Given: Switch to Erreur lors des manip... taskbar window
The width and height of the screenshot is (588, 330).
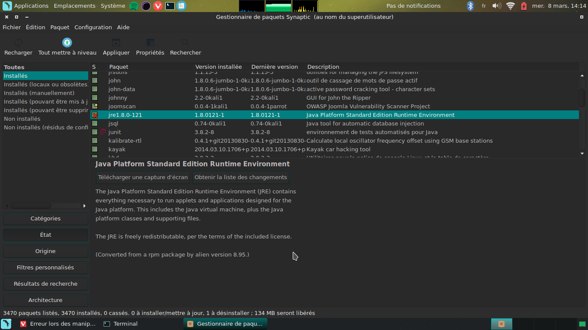Looking at the screenshot, I should point(58,324).
